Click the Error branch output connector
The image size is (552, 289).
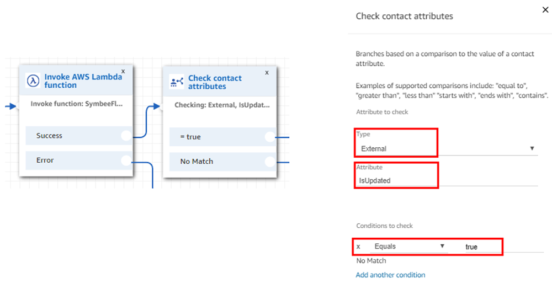[126, 160]
